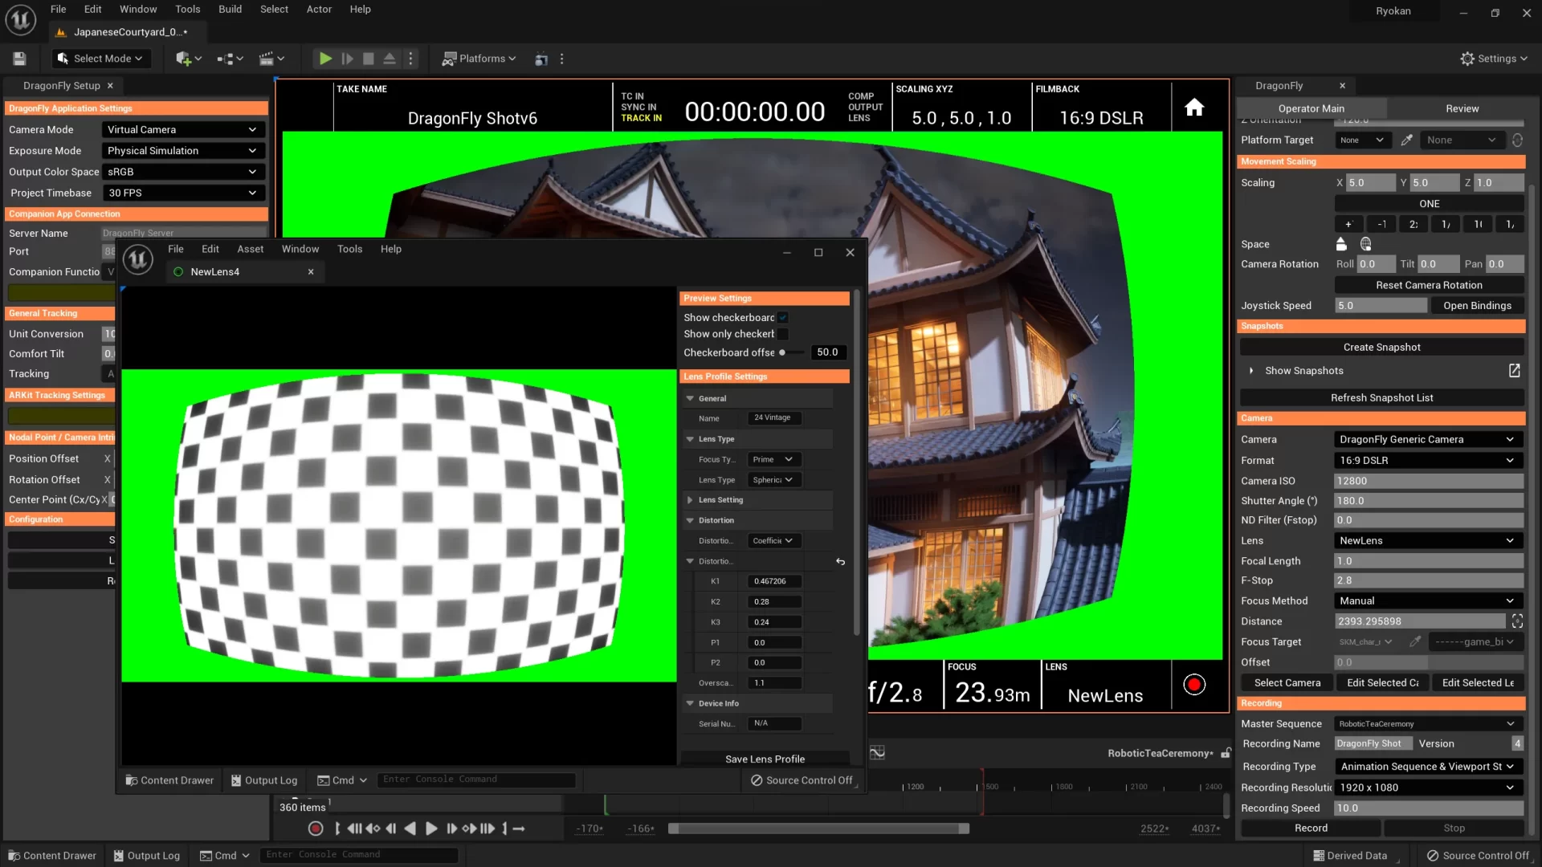This screenshot has width=1542, height=867.
Task: Click the Skip frame play icon
Action: pos(347,59)
